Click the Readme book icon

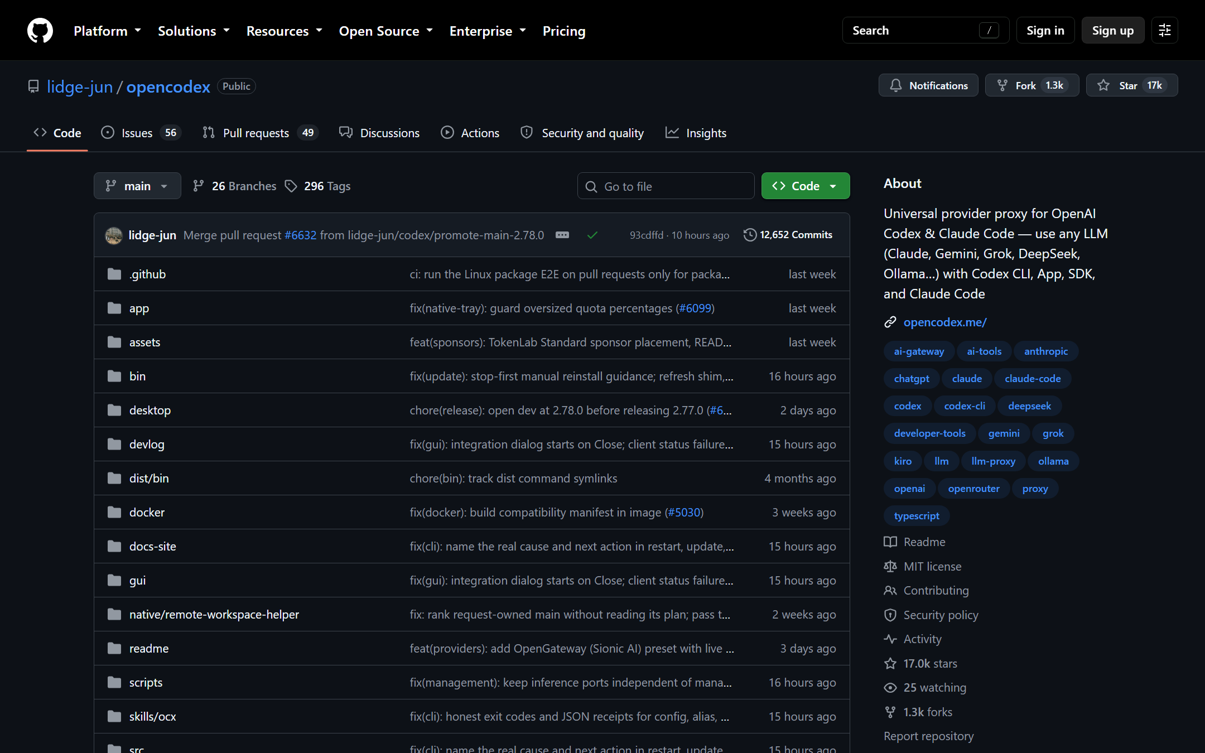pyautogui.click(x=890, y=542)
